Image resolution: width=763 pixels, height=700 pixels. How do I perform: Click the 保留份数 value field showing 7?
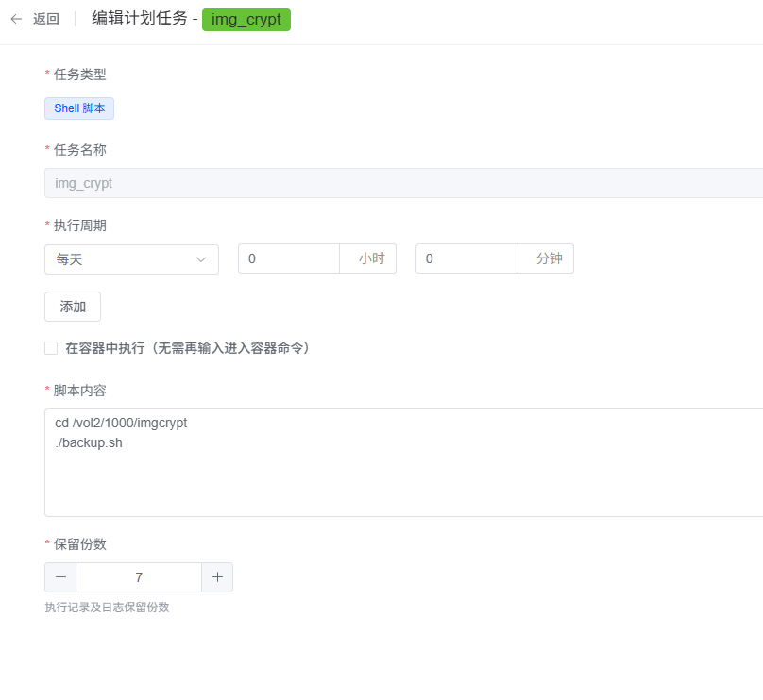tap(139, 577)
